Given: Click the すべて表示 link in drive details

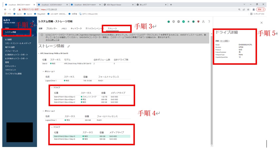Looking at the screenshot, I should pos(224,41).
